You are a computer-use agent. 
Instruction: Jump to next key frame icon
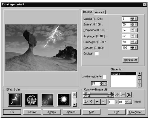pos(112,96)
